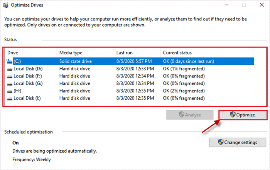
Task: Select the Local Disk (D:) row
Action: point(130,69)
